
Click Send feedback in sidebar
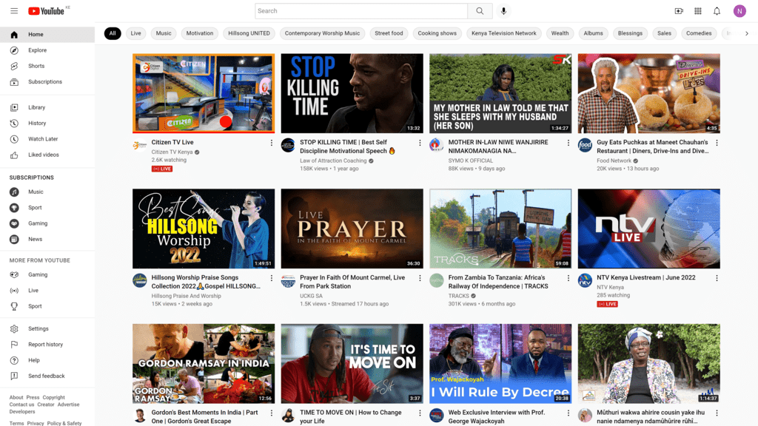pos(47,376)
